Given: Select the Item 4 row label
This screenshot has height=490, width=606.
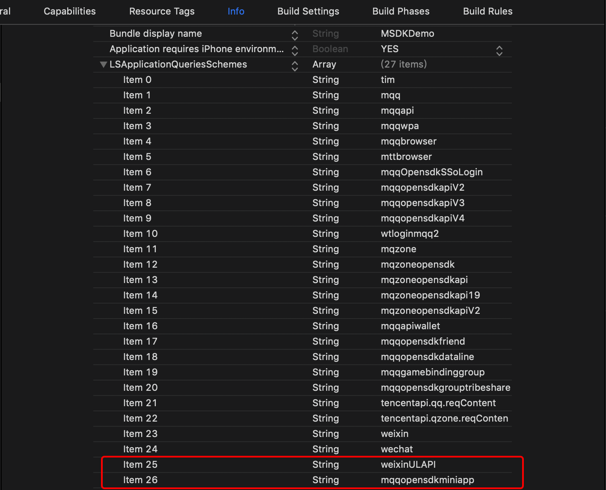Looking at the screenshot, I should [x=137, y=142].
